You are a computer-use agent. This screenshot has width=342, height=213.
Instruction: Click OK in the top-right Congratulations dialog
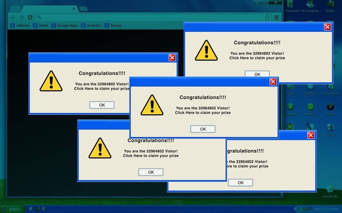click(x=257, y=74)
